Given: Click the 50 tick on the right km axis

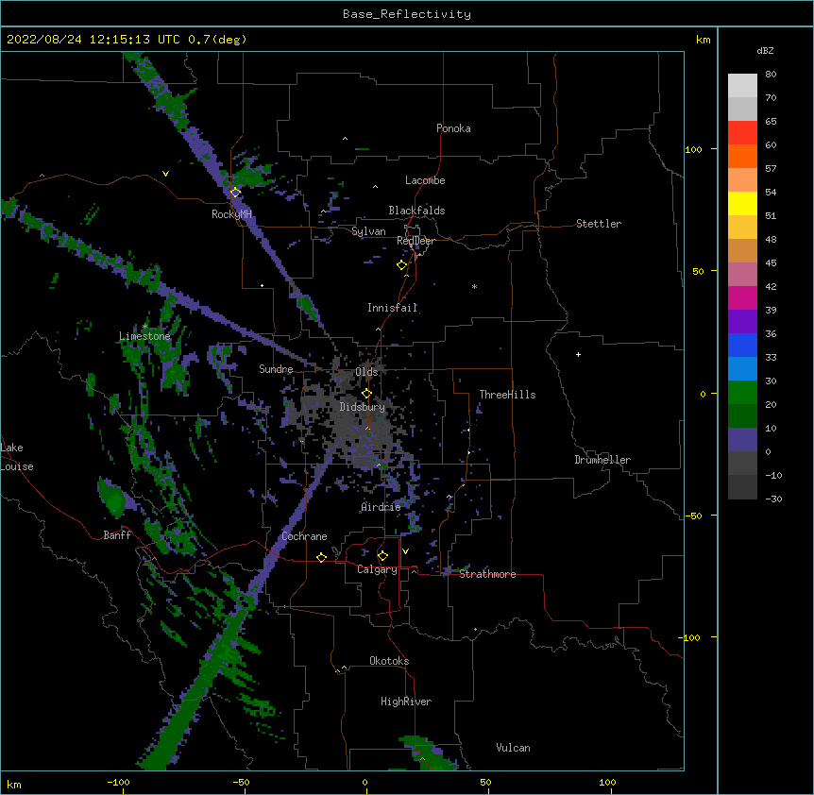Looking at the screenshot, I should pos(698,271).
